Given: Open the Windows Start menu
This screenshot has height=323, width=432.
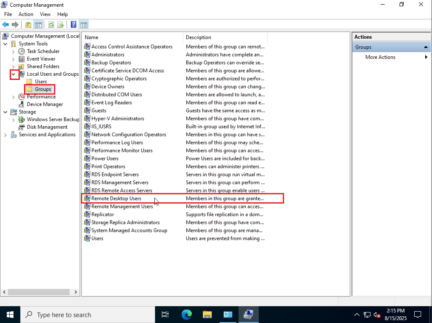Looking at the screenshot, I should (10, 315).
